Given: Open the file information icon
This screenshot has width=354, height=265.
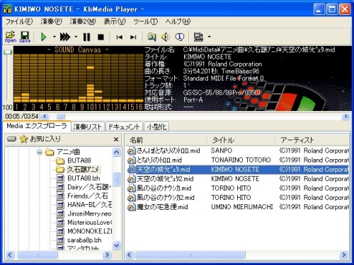Looking at the screenshot, I should point(180,37).
